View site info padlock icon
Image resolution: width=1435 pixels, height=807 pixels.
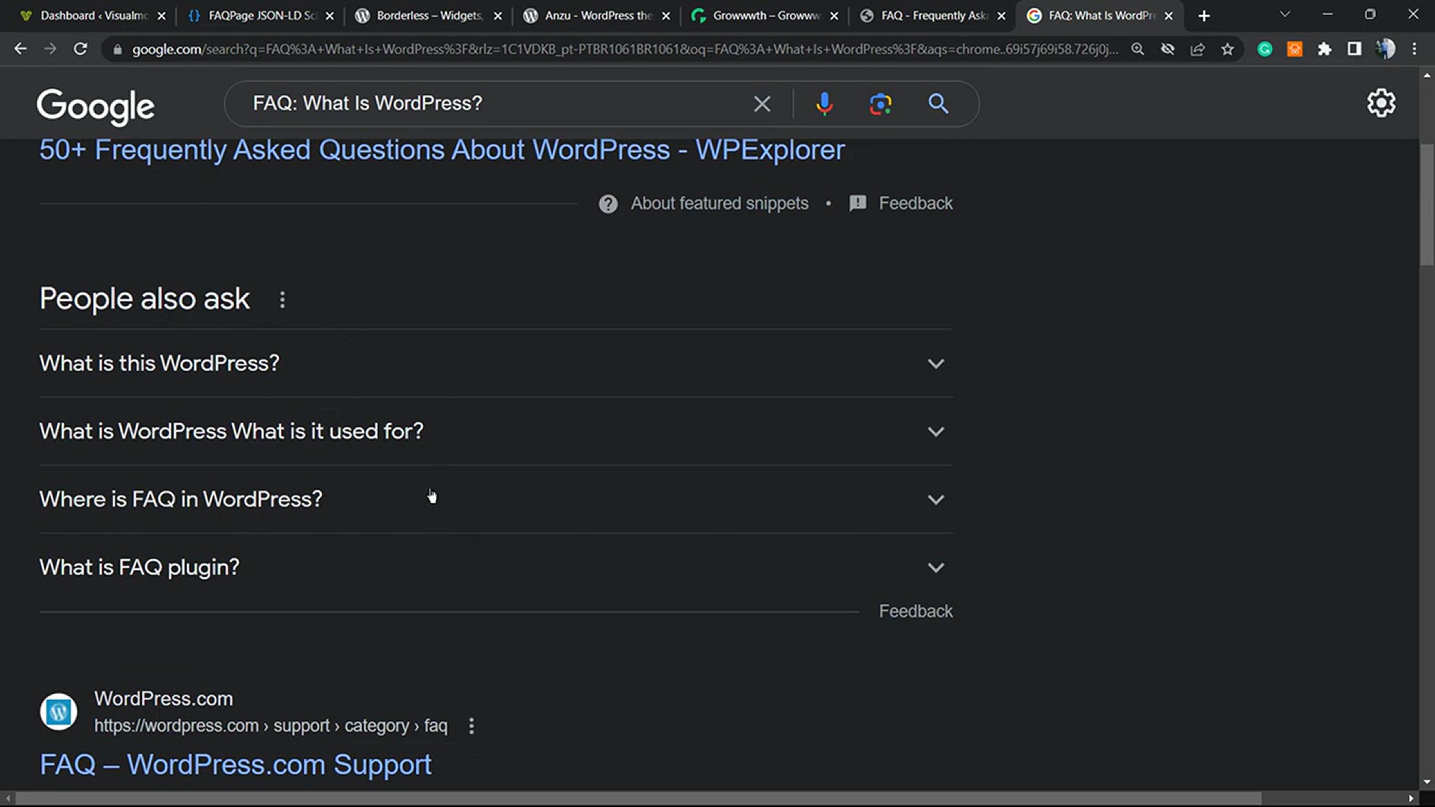point(117,49)
